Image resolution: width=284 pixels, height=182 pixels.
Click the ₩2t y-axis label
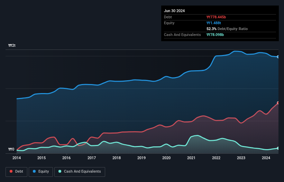coord(12,45)
